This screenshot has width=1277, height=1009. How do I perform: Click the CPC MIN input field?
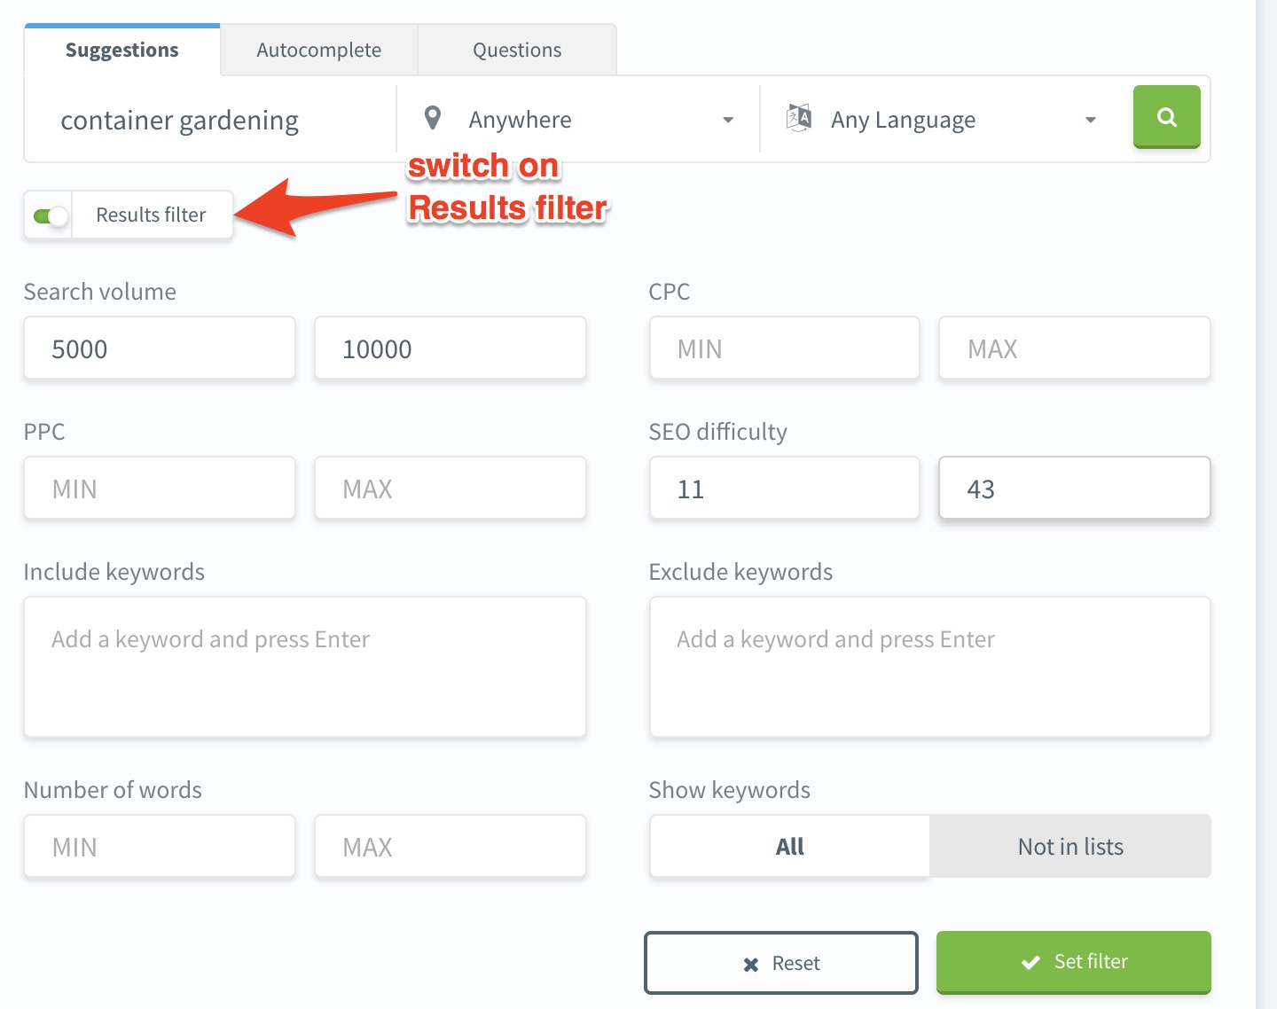coord(784,348)
